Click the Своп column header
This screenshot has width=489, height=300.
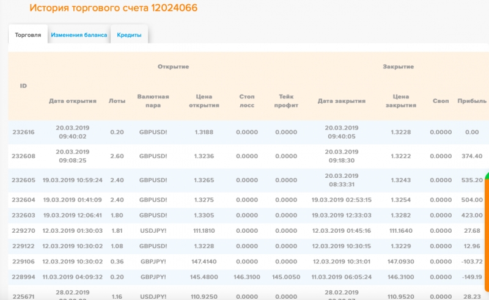441,101
